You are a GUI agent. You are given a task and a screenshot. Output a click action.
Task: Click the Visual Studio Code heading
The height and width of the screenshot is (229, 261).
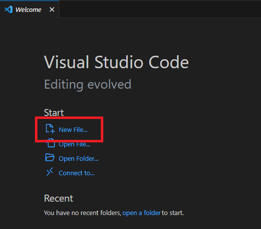pos(116,62)
